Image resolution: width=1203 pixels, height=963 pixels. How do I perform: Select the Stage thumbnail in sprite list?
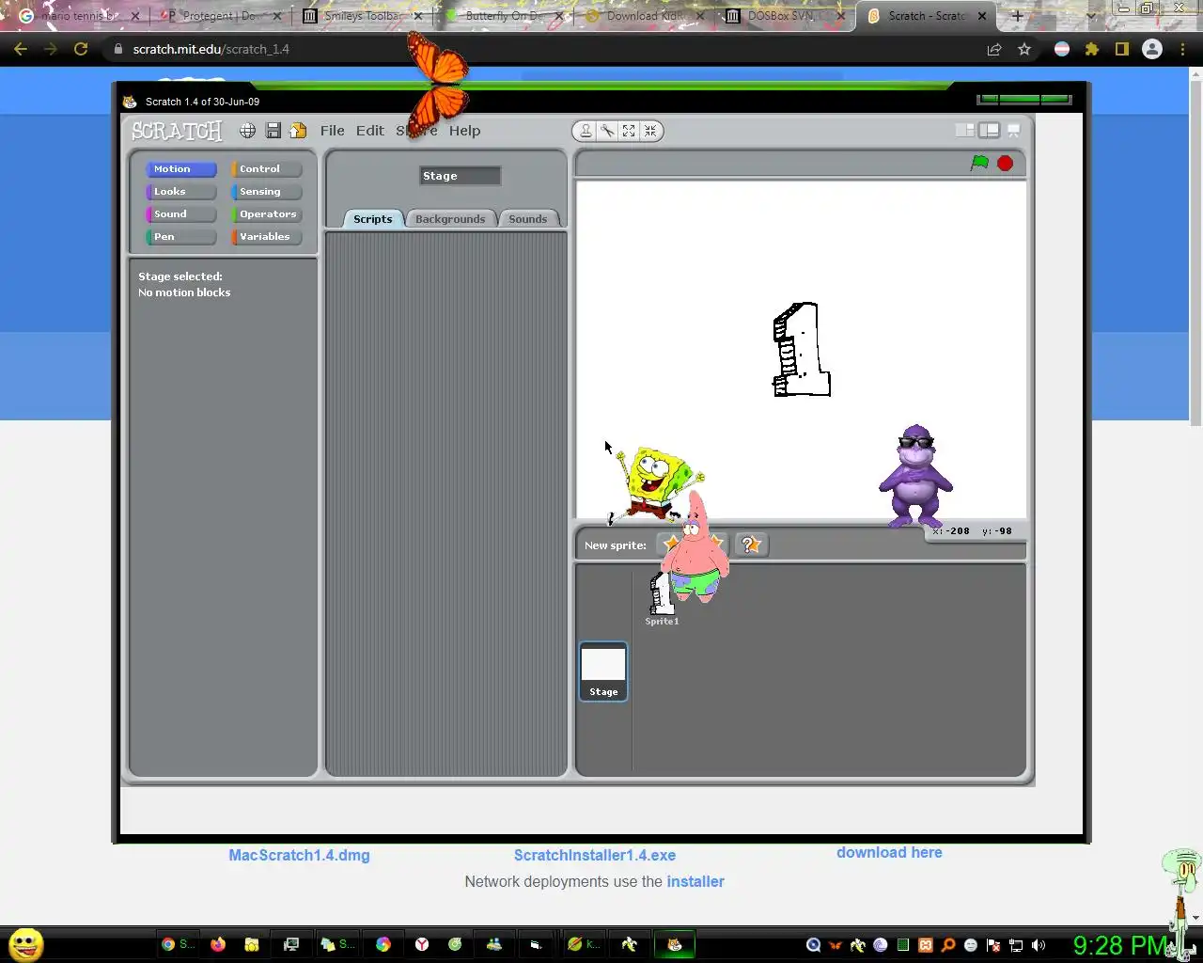coord(603,671)
